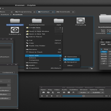Screen dimensions: 111x111
Task: Open the SMPlayer Options menu
Action: point(94,90)
